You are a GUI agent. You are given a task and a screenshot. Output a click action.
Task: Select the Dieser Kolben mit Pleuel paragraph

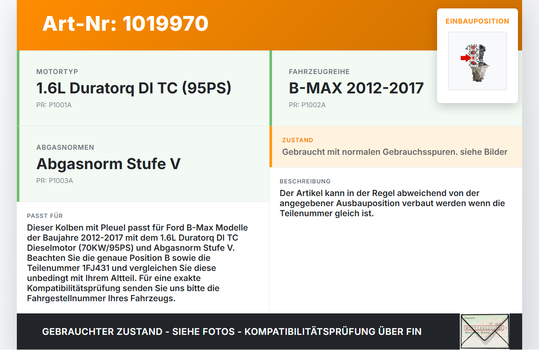pyautogui.click(x=138, y=263)
